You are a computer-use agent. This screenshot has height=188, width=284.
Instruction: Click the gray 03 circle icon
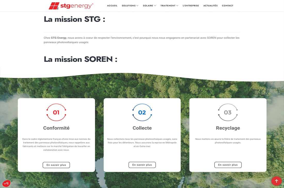[x=228, y=112]
